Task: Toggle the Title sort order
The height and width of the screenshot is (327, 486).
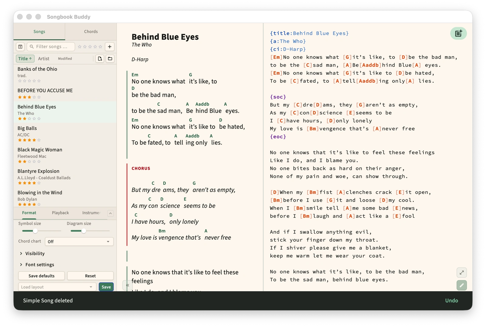Action: pos(25,59)
